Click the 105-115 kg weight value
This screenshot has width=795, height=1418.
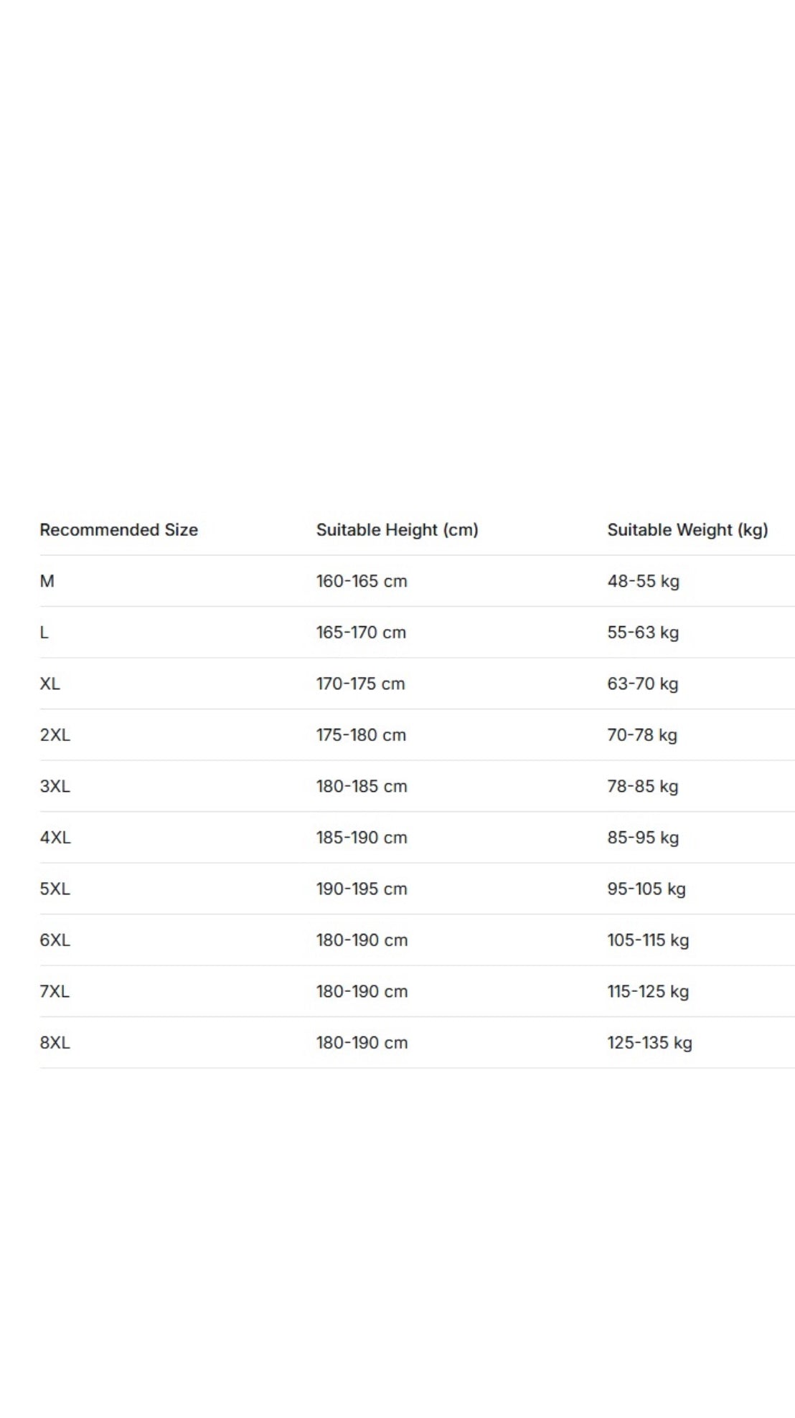tap(648, 940)
